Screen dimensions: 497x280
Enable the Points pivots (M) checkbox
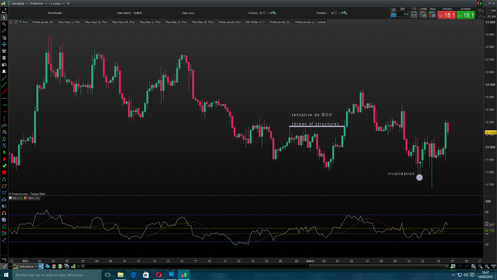(31, 22)
